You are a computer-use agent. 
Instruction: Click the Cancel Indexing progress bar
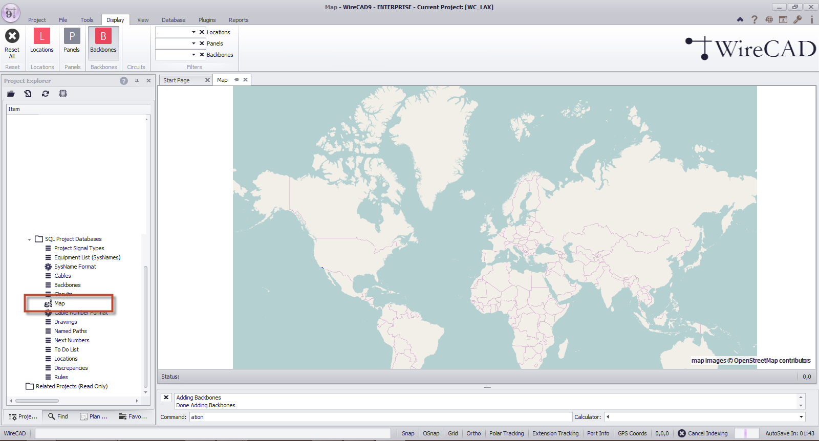tap(746, 433)
